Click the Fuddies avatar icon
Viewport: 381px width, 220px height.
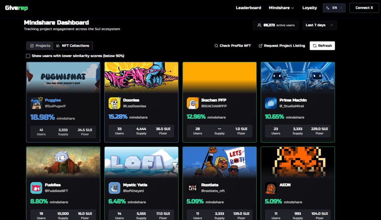[36, 188]
